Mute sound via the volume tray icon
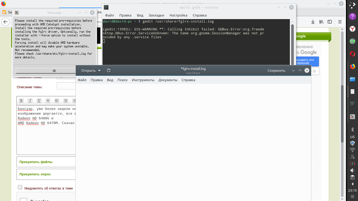Viewport: 358px width, 201px height. (352, 170)
